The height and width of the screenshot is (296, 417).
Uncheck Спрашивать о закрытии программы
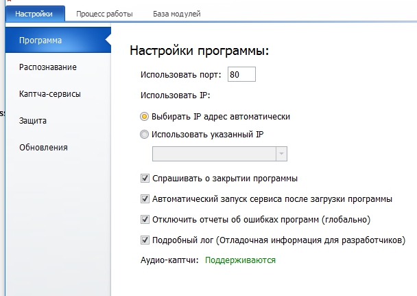pos(145,179)
